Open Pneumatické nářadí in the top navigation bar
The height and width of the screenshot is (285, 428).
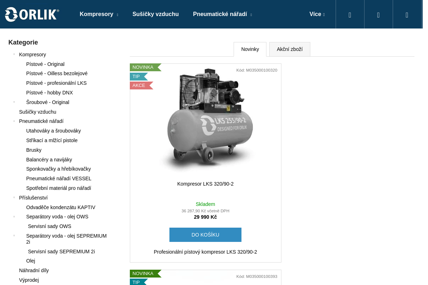point(220,14)
